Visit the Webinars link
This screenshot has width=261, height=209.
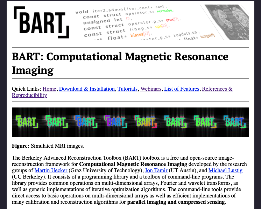pos(151,89)
